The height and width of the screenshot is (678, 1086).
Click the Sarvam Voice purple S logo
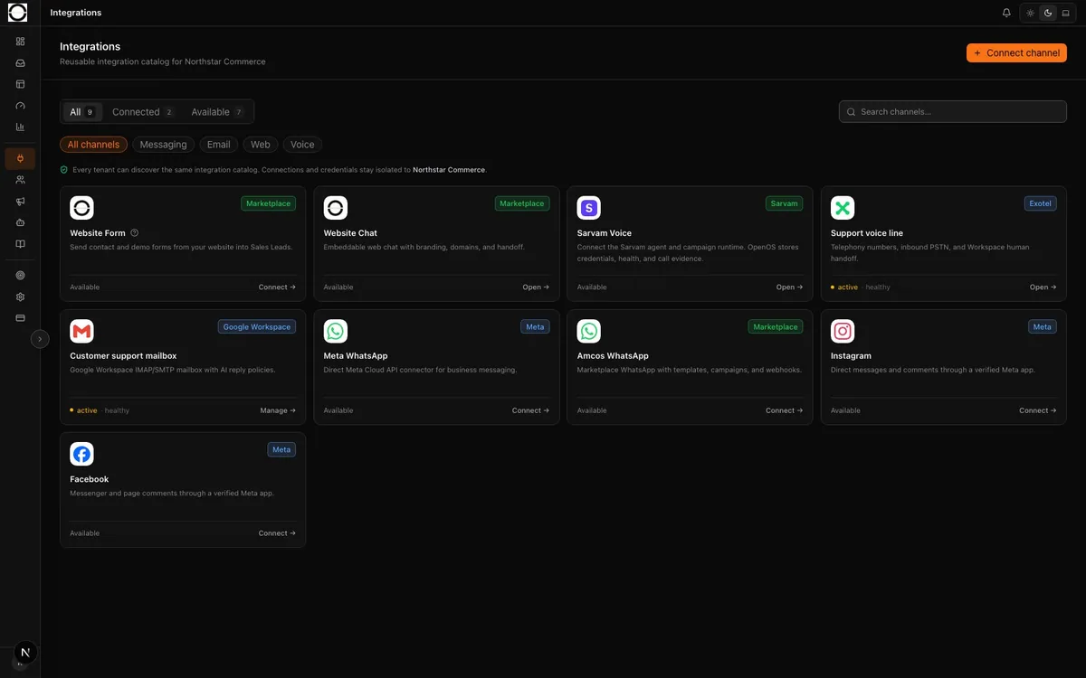pyautogui.click(x=589, y=208)
